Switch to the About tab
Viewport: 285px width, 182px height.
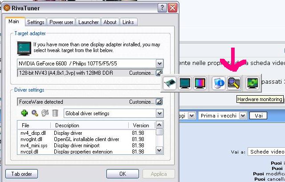(110, 22)
